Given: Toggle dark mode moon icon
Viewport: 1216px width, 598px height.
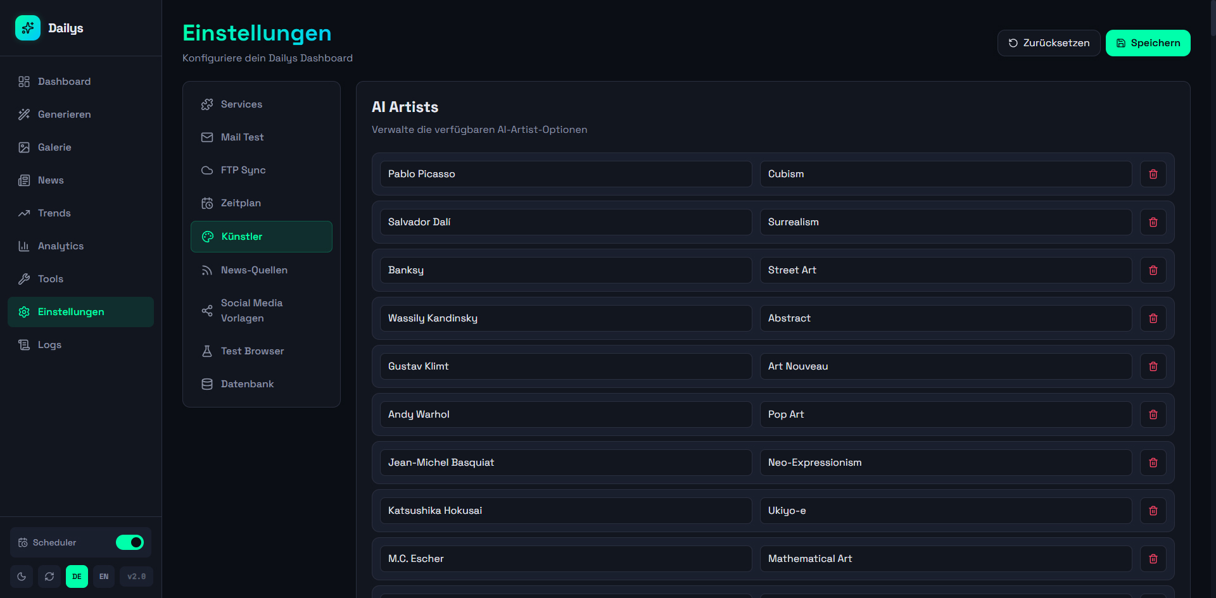Looking at the screenshot, I should coord(22,576).
